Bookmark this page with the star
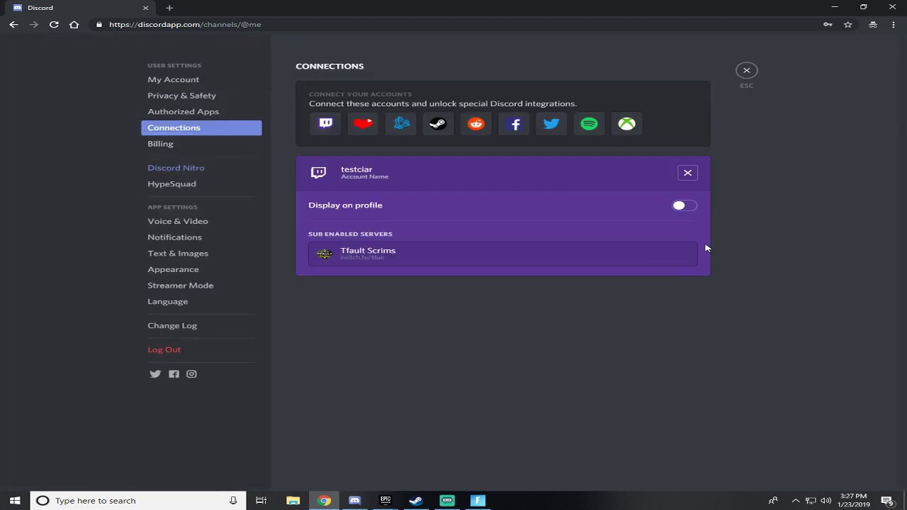The width and height of the screenshot is (907, 510). point(847,24)
